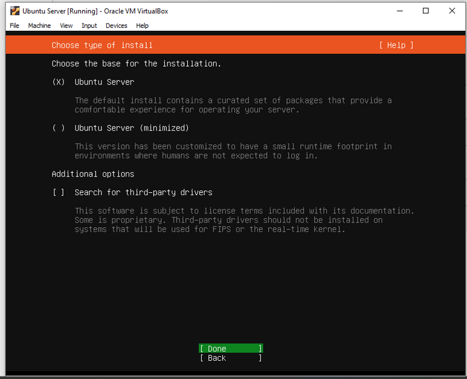Go to the previous step with Back
Image resolution: width=467 pixels, height=379 pixels.
click(x=231, y=358)
